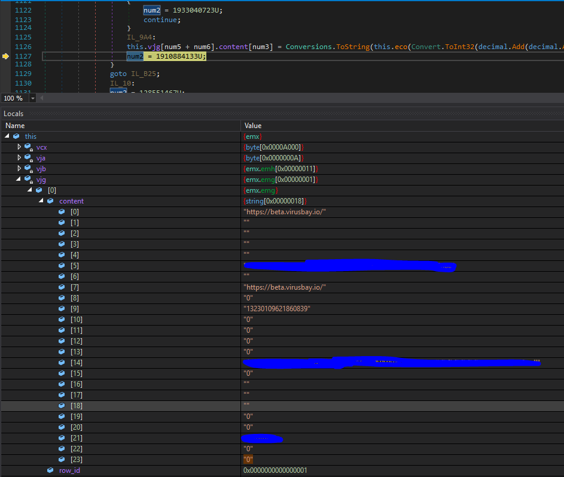This screenshot has width=564, height=477.
Task: Select the value of element [9]
Action: [276, 309]
